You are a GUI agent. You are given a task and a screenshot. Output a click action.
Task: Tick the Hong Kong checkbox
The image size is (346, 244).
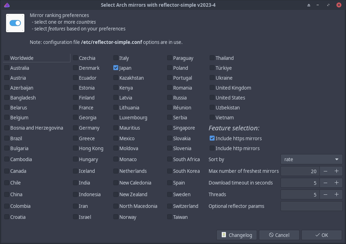point(75,148)
